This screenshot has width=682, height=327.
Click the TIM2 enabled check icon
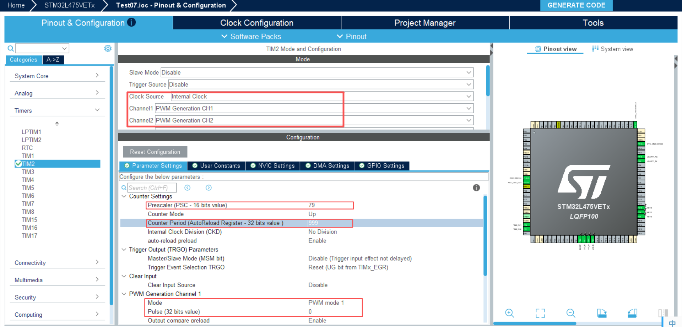(18, 164)
